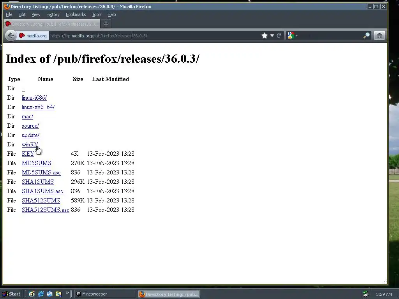Screen dimensions: 399x299
Task: Download the KEY file
Action: point(28,154)
